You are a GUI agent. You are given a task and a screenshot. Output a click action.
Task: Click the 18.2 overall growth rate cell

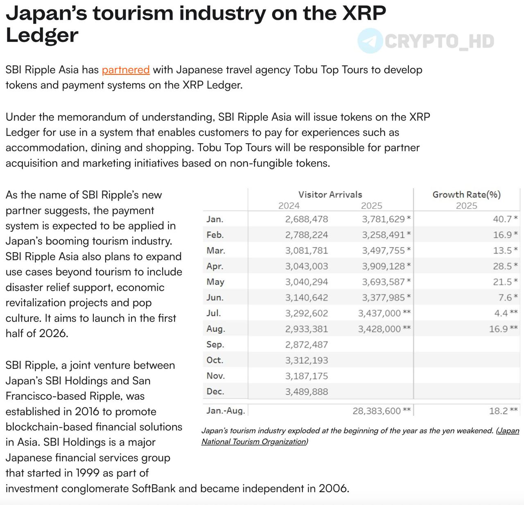pyautogui.click(x=498, y=411)
